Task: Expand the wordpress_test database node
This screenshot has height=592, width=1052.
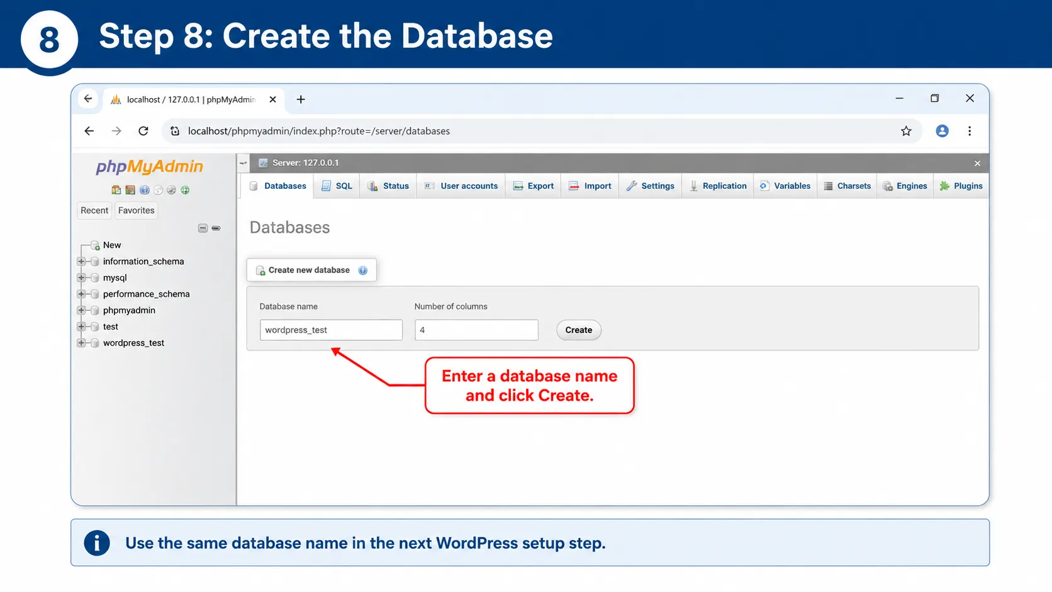Action: pos(81,343)
